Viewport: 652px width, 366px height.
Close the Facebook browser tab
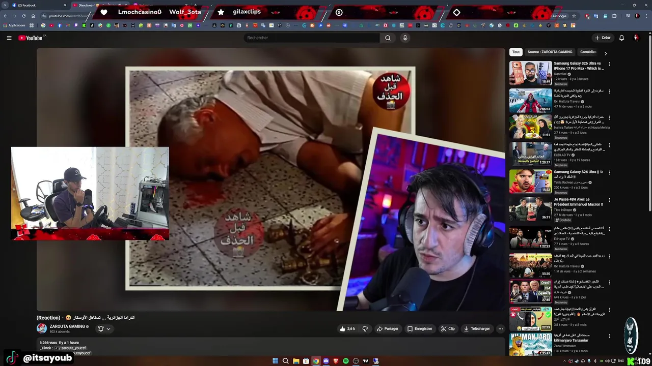pos(65,5)
